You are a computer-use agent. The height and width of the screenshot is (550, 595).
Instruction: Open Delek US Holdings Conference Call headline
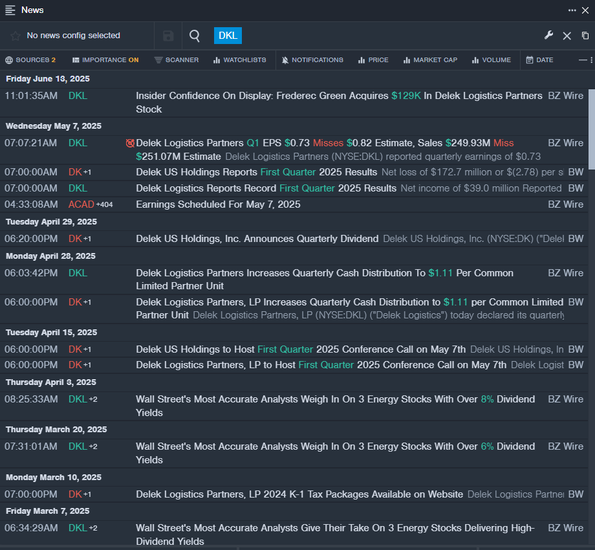click(301, 349)
